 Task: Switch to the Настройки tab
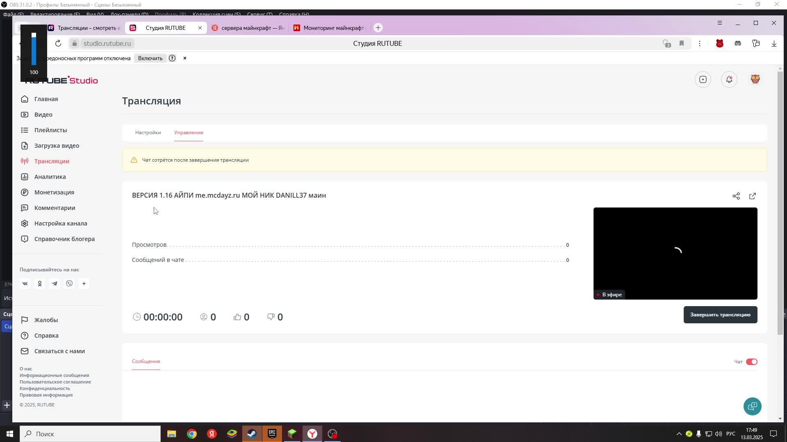pyautogui.click(x=148, y=133)
